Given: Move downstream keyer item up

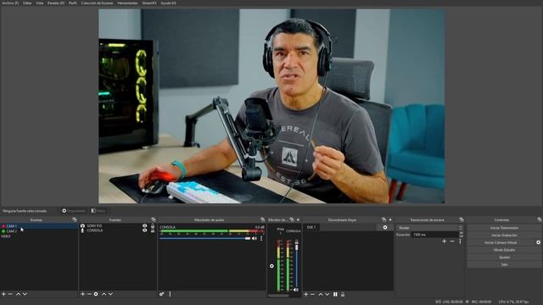Looking at the screenshot, I should coord(321,294).
